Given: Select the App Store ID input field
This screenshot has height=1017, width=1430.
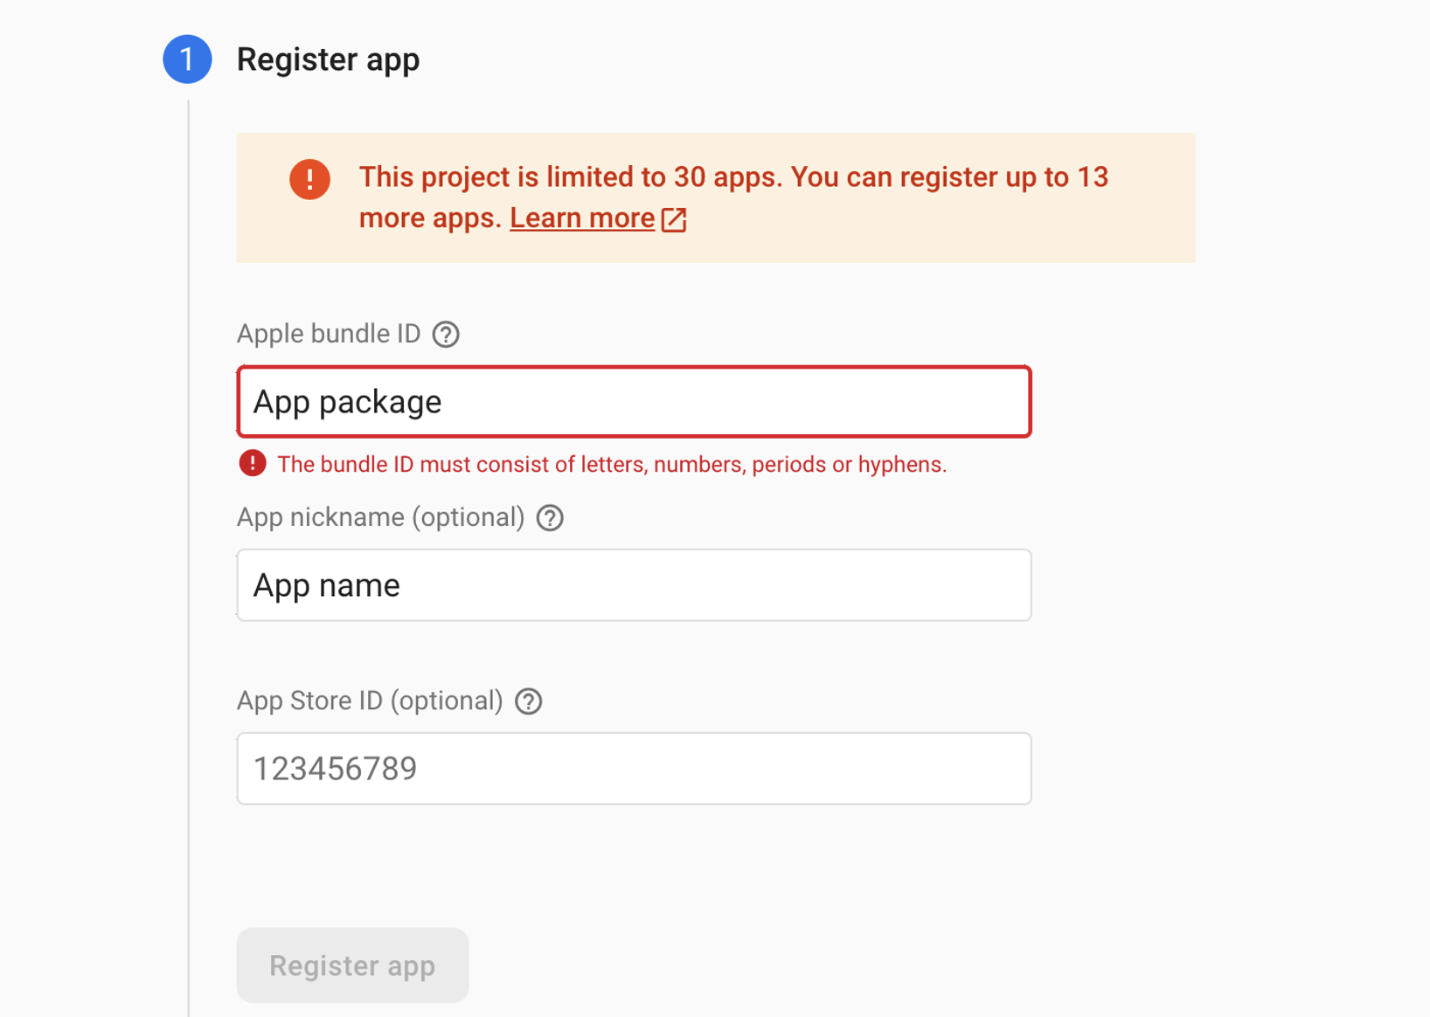Looking at the screenshot, I should click(634, 769).
